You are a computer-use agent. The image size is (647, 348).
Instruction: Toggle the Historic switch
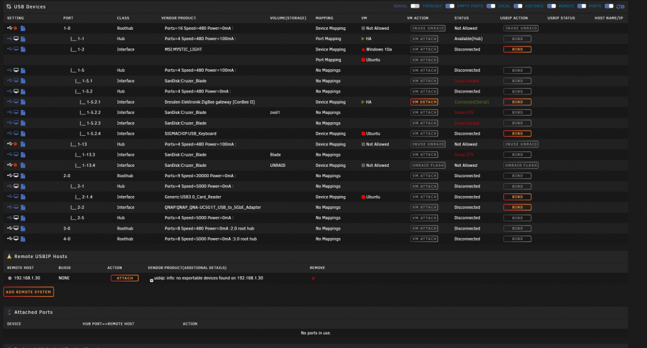[551, 6]
